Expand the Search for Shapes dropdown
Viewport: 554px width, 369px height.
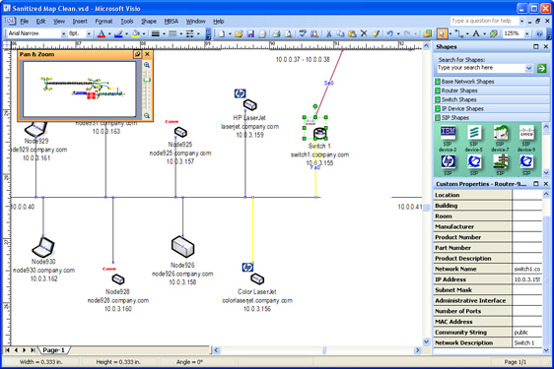[x=529, y=69]
